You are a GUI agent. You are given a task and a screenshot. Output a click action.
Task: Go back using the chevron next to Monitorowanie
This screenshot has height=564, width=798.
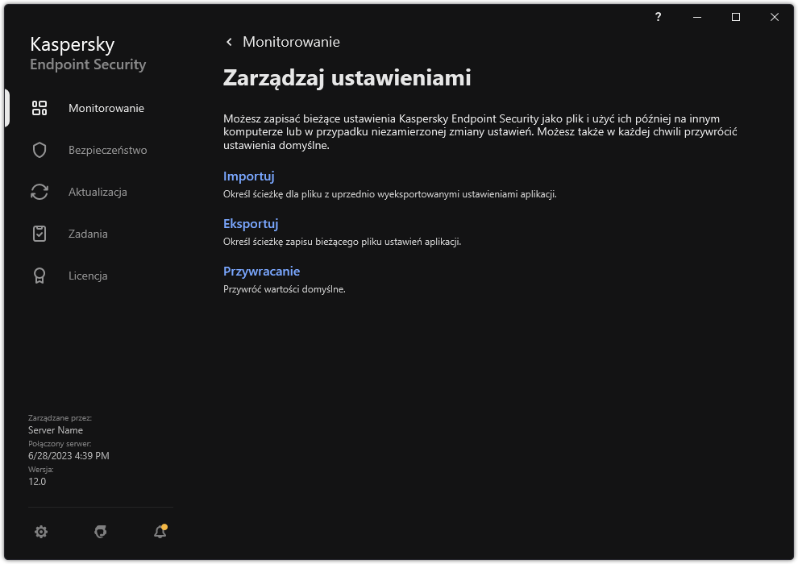[228, 41]
